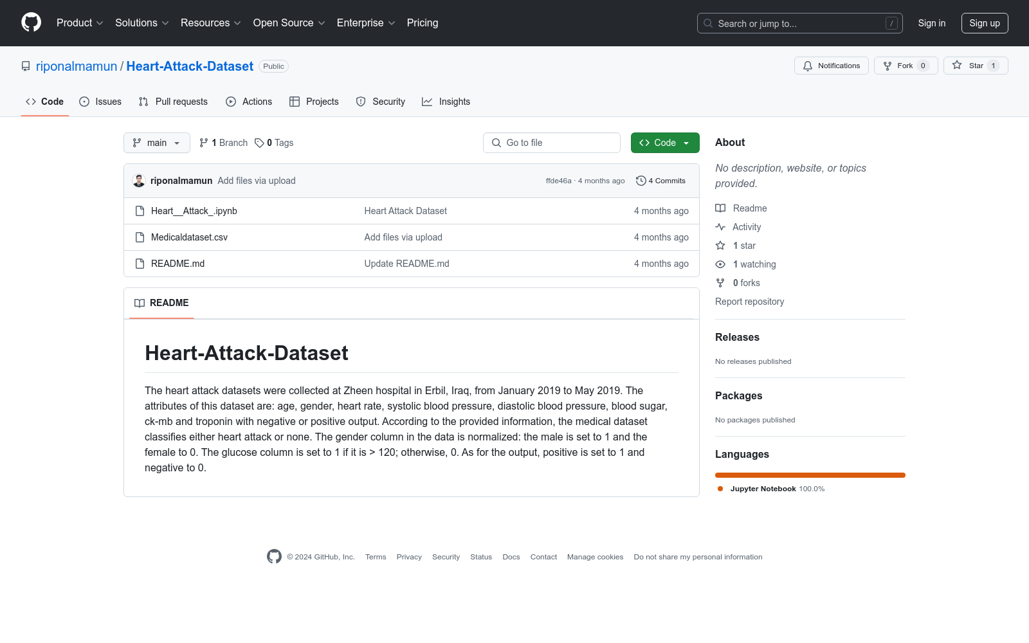View the Security tab
Viewport: 1029px width, 643px height.
[381, 102]
